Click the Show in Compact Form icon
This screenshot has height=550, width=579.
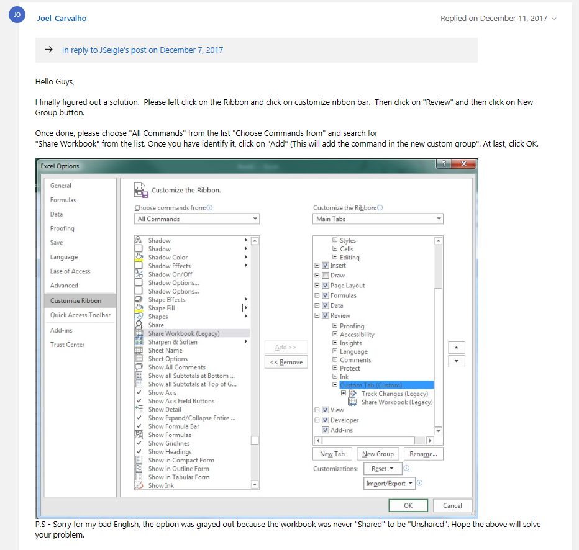coord(139,460)
